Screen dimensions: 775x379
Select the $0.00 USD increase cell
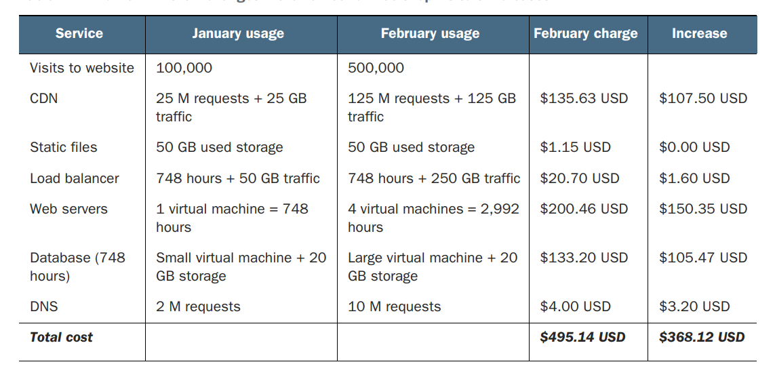pyautogui.click(x=694, y=147)
